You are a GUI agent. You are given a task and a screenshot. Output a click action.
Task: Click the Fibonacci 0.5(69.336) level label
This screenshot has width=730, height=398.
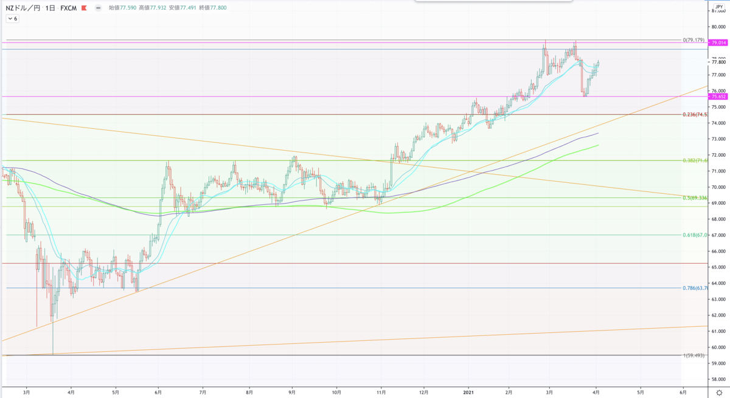(695, 197)
